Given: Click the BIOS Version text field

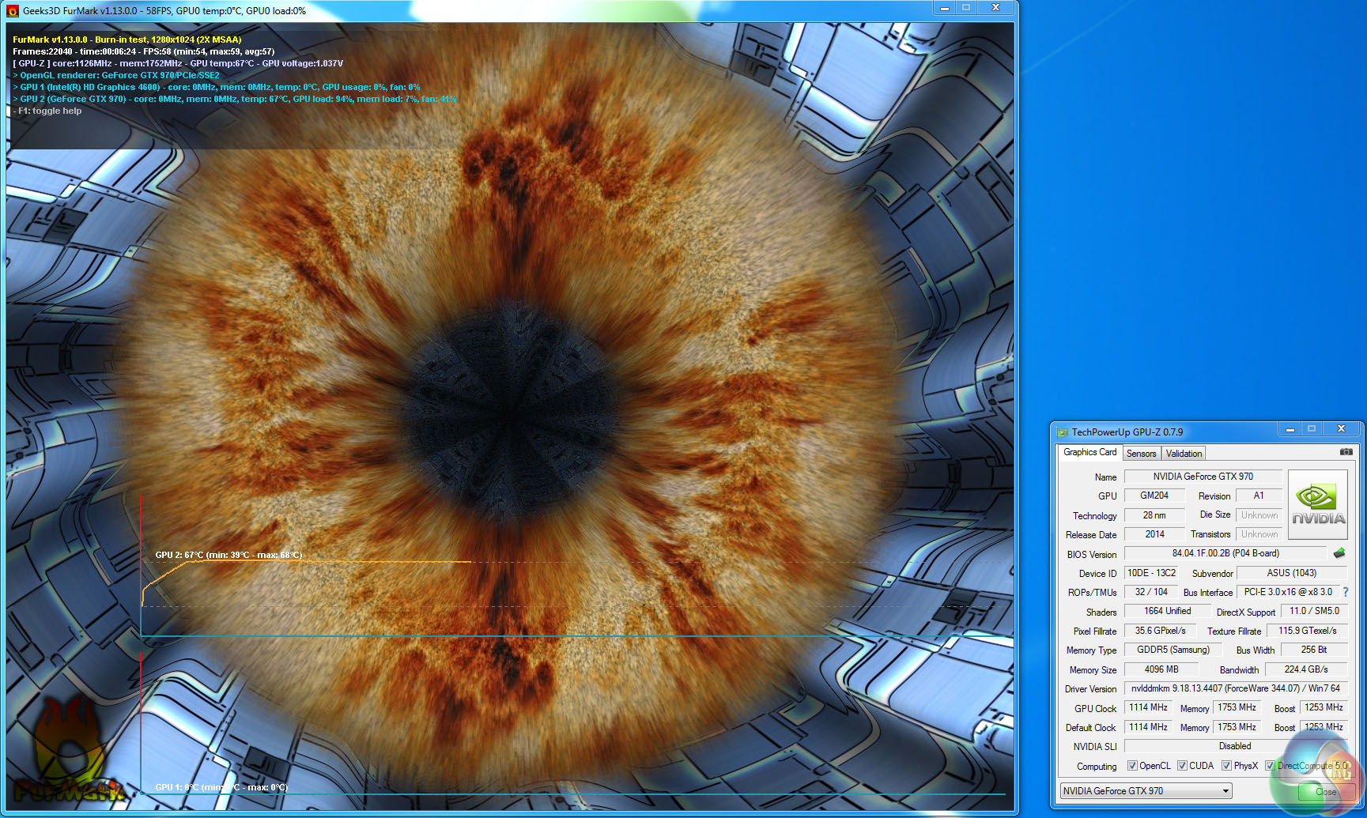Looking at the screenshot, I should (1225, 553).
